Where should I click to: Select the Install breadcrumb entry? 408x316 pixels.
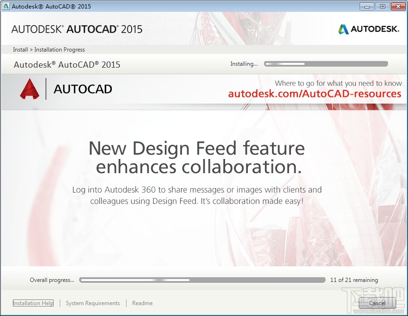[x=20, y=49]
